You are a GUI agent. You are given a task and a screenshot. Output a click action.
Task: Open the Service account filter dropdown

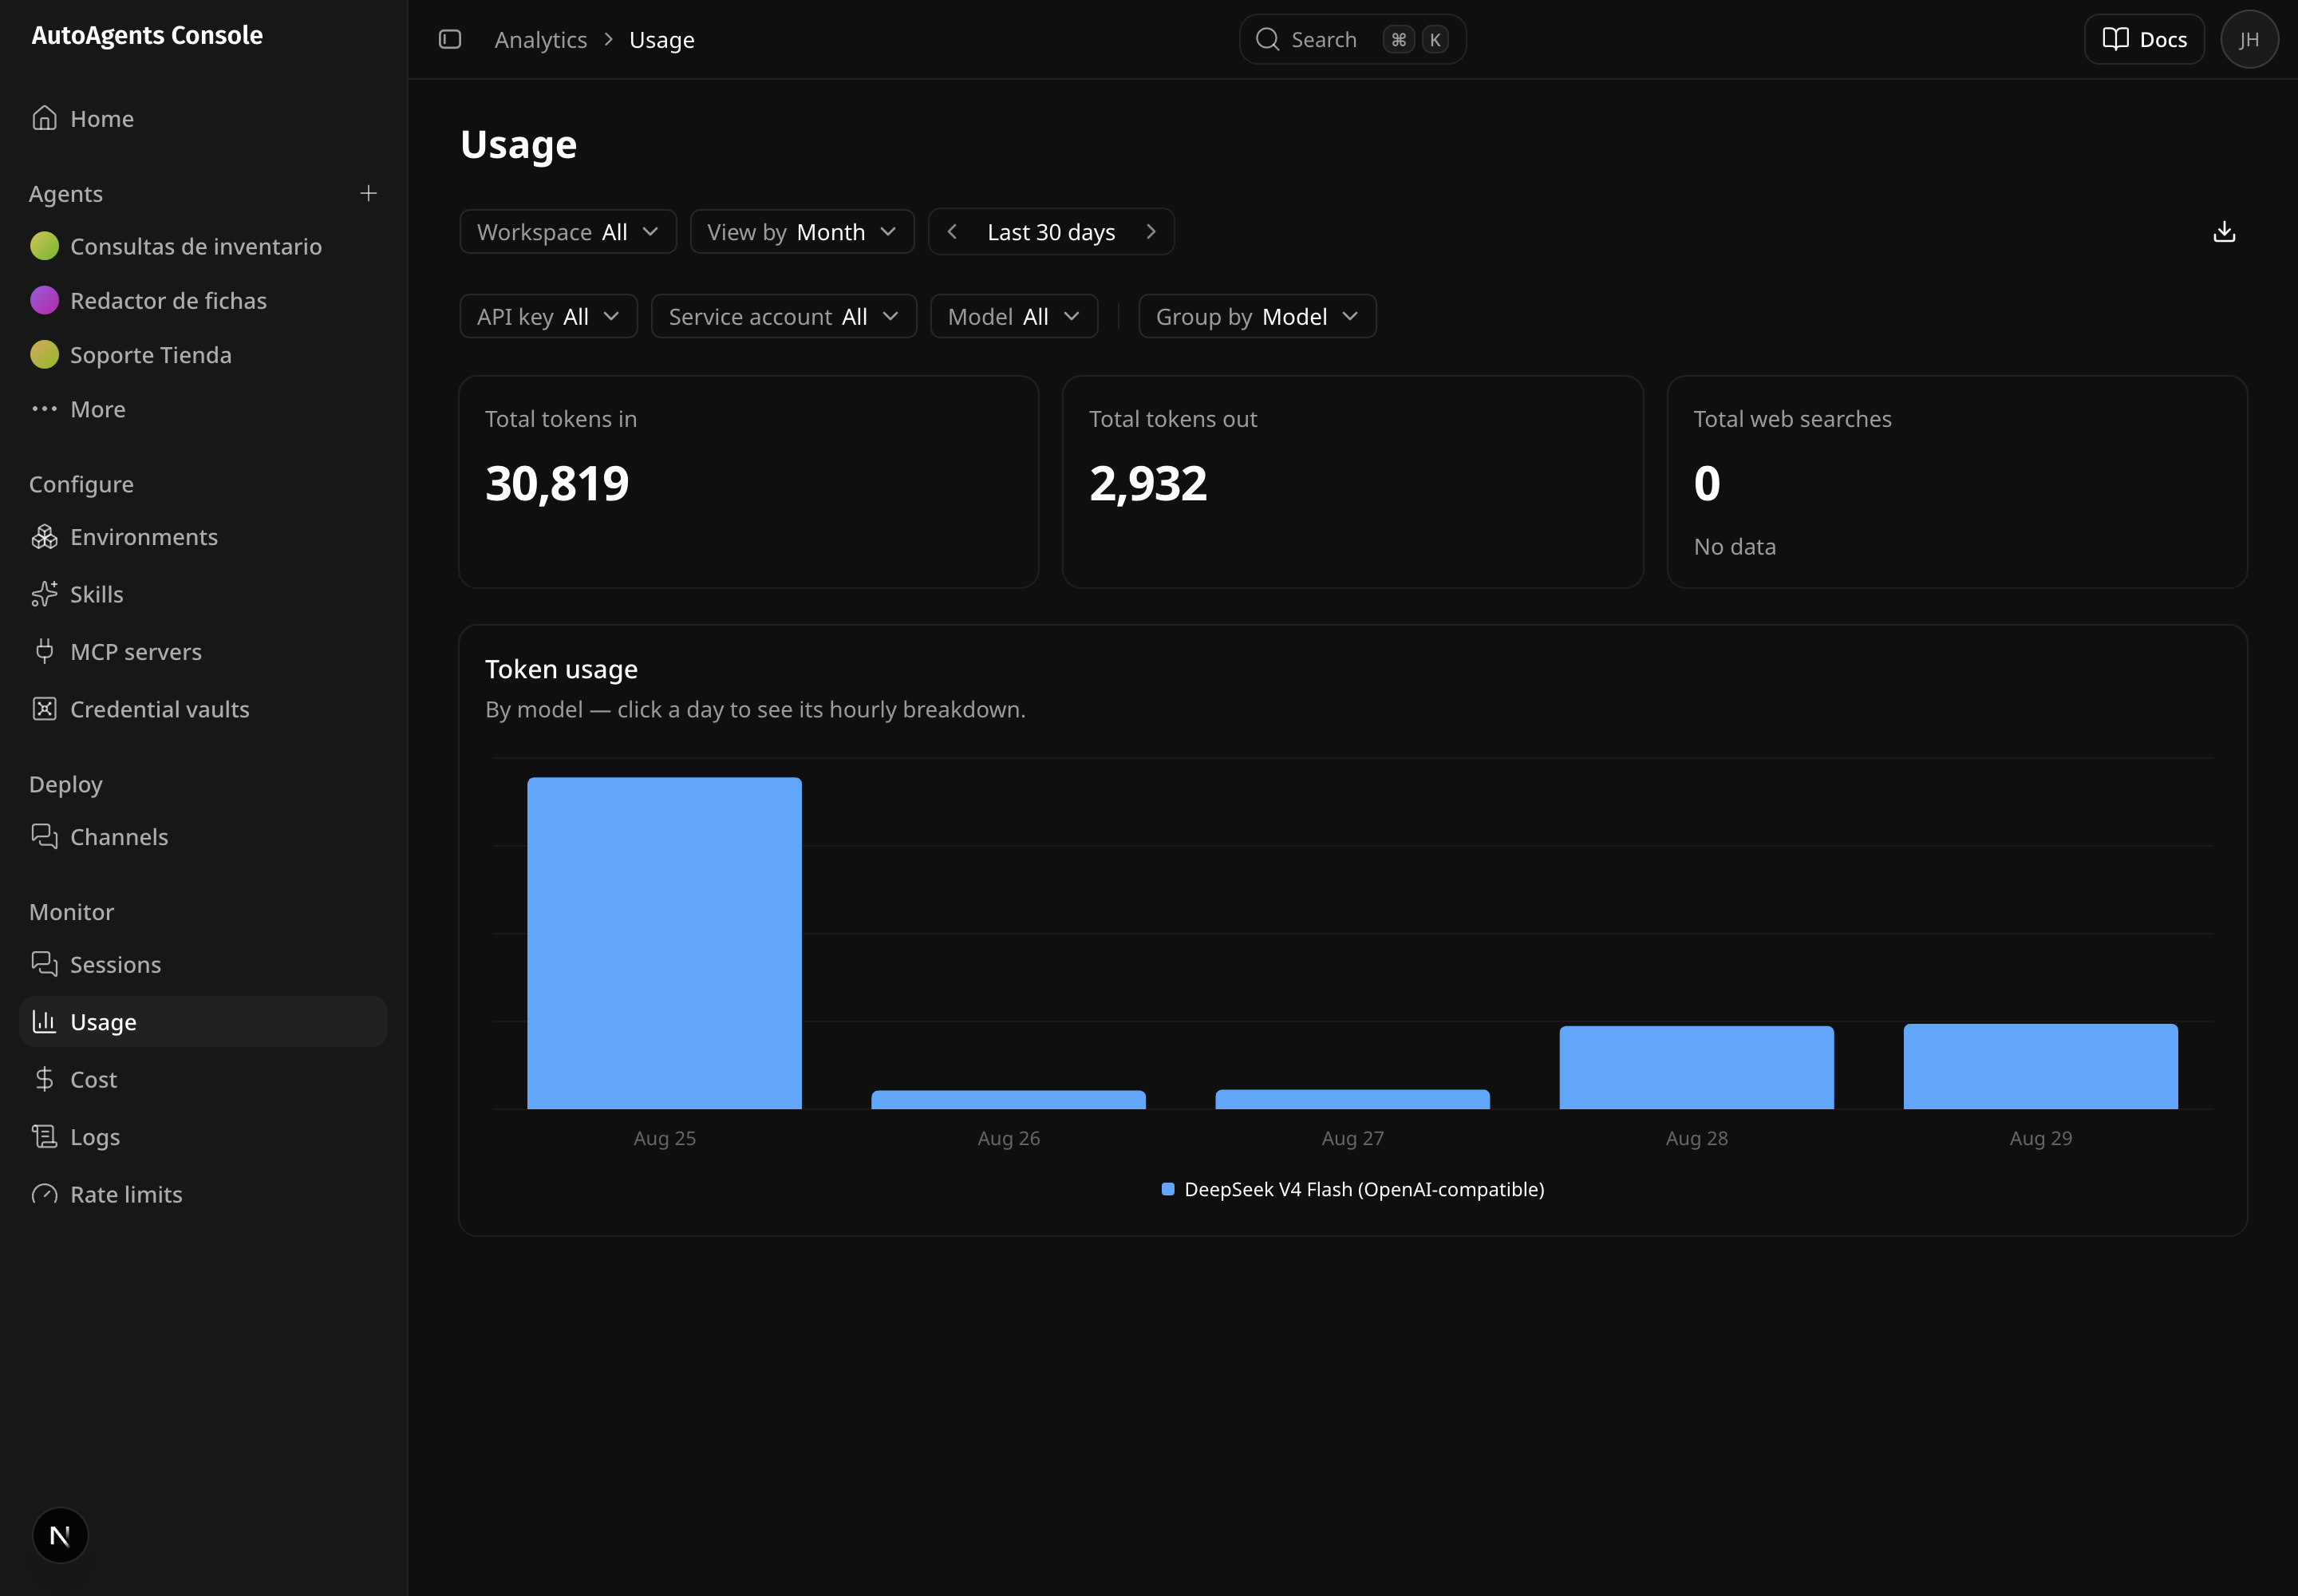click(784, 316)
